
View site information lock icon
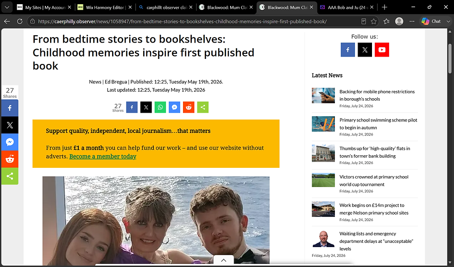(33, 21)
